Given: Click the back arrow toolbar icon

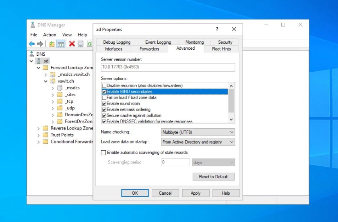Looking at the screenshot, I should [x=31, y=44].
